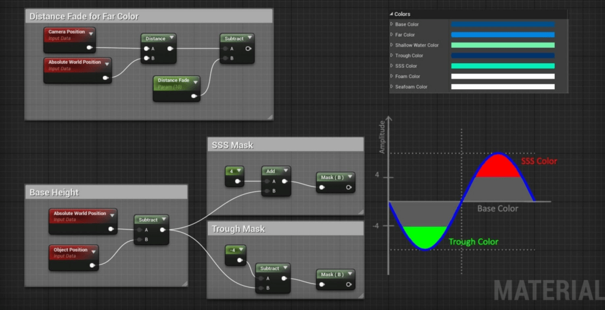The width and height of the screenshot is (605, 310).
Task: Expand the Trough Color row
Action: tap(392, 55)
